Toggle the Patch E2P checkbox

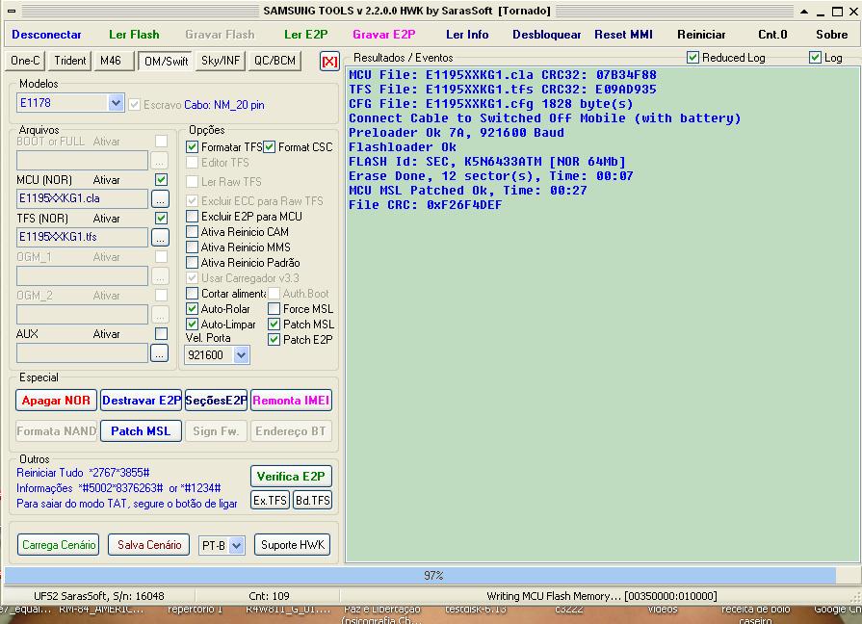pyautogui.click(x=274, y=339)
